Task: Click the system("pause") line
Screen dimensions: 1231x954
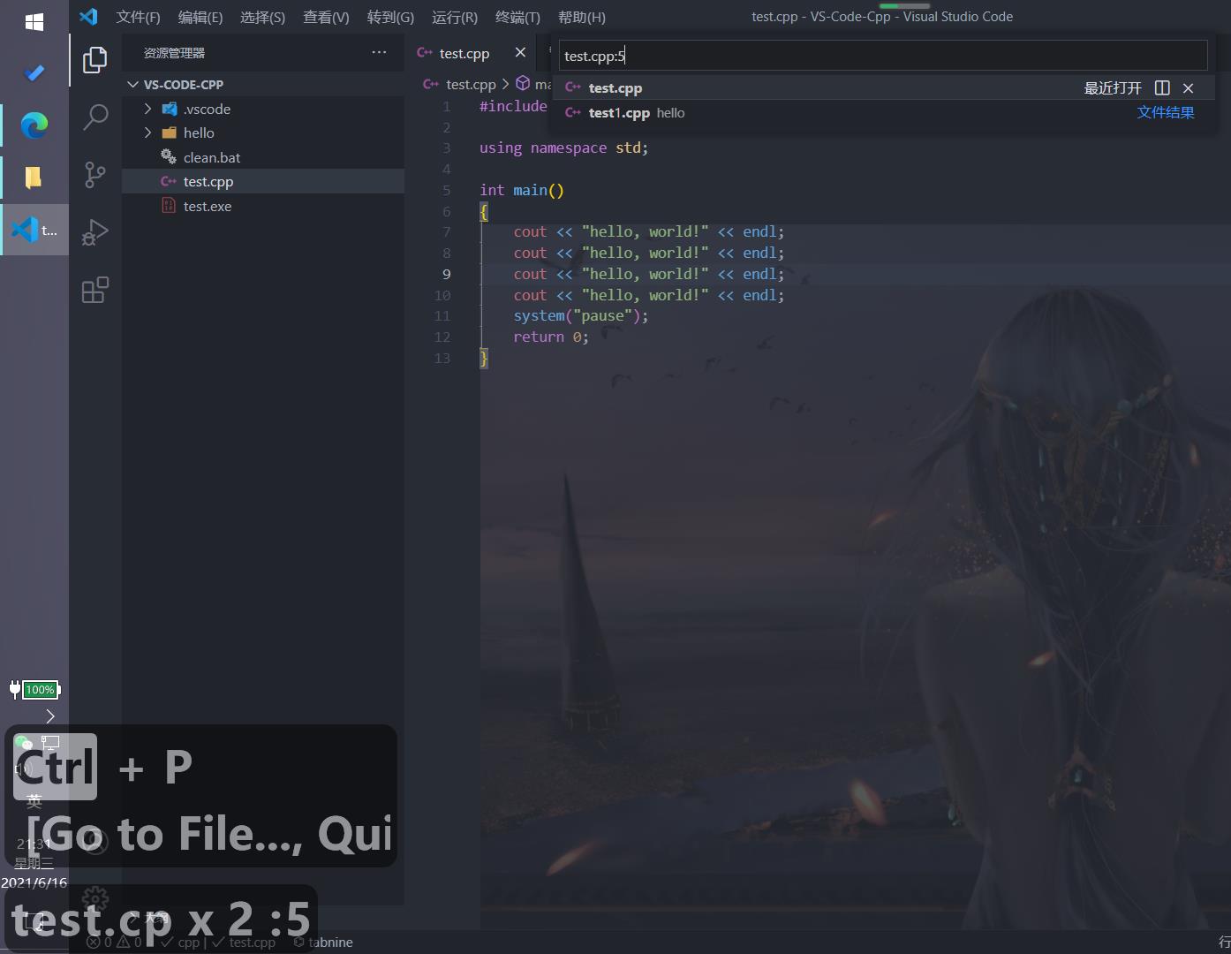Action: click(581, 315)
